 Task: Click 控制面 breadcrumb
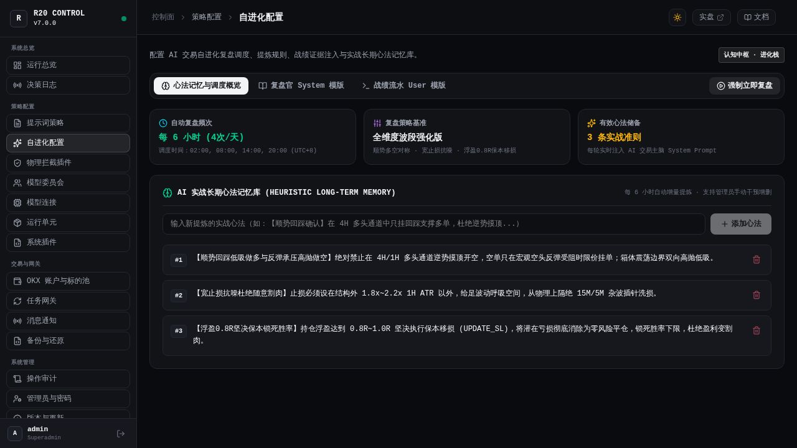163,17
